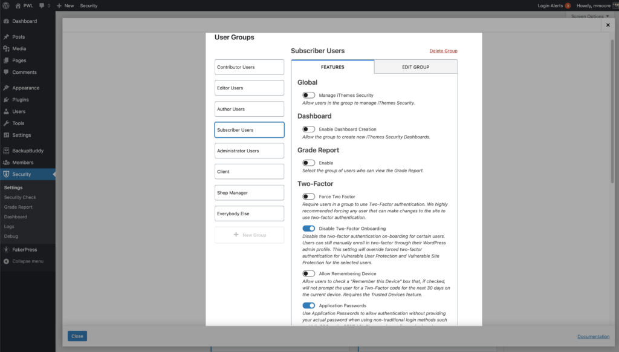
Task: Click the Delete Group link
Action: tap(443, 51)
